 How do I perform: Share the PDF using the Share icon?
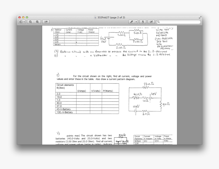point(45,22)
